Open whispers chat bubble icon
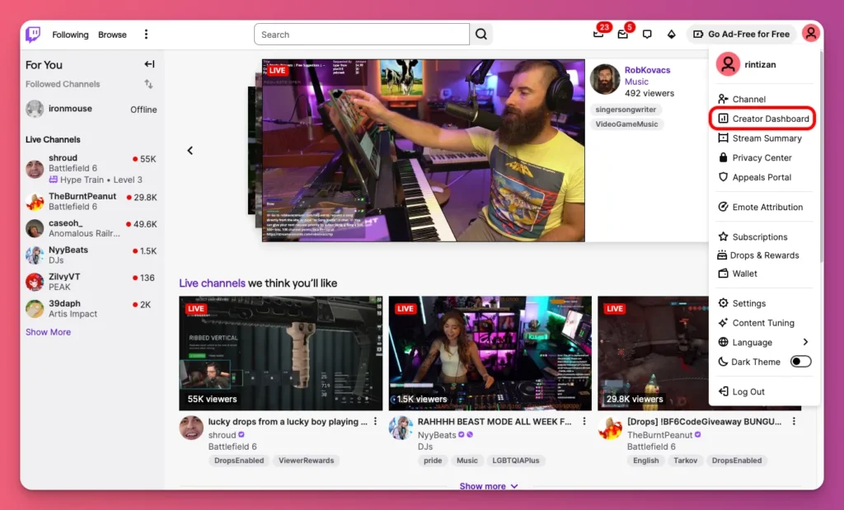The image size is (844, 510). (x=647, y=35)
